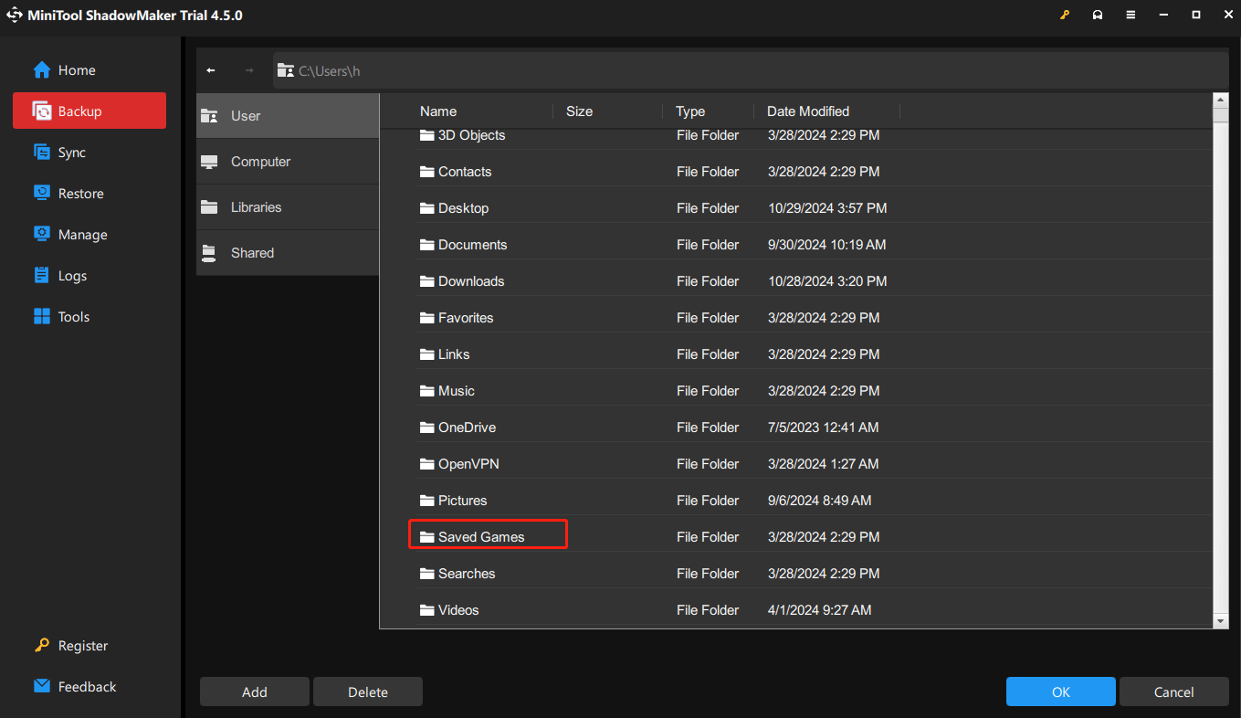The image size is (1241, 718).
Task: Click the Feedback envelope icon
Action: point(42,686)
